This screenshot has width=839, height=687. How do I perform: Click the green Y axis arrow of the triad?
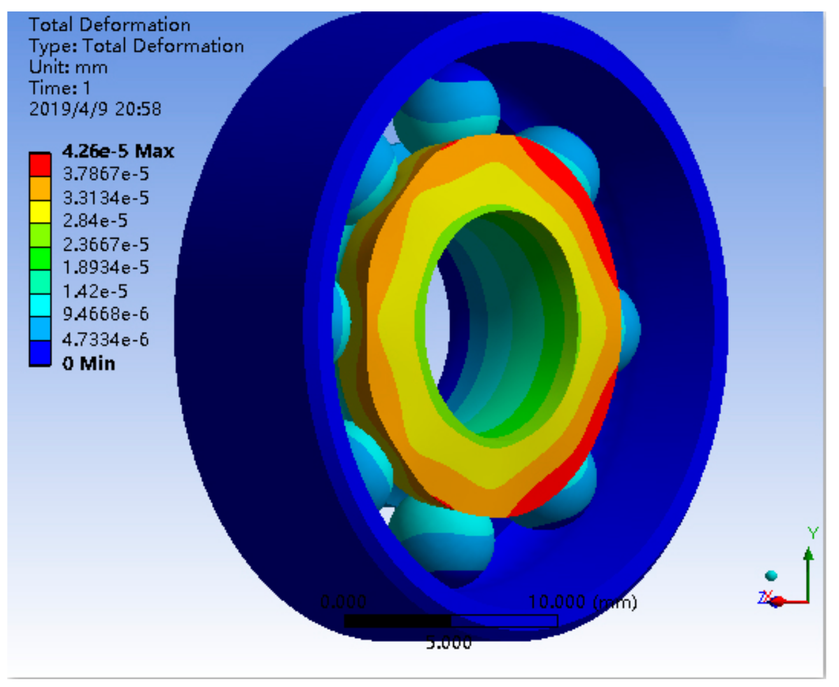pos(808,574)
